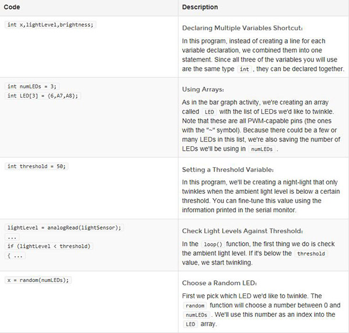This screenshot has width=349, height=333.
Task: Click the "int LED[3] = {6,A7,A8};" code line
Action: [42, 95]
